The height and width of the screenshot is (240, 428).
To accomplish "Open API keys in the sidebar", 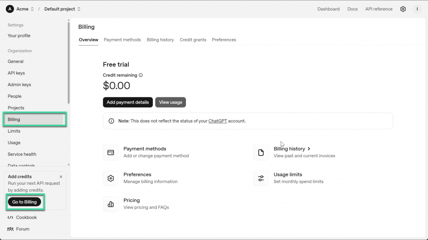I will 16,73.
